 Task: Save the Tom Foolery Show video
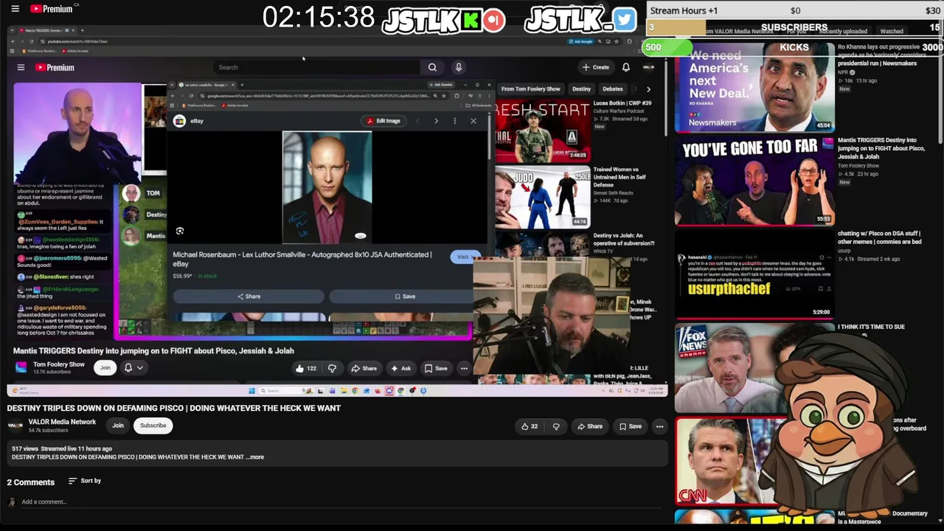(435, 368)
